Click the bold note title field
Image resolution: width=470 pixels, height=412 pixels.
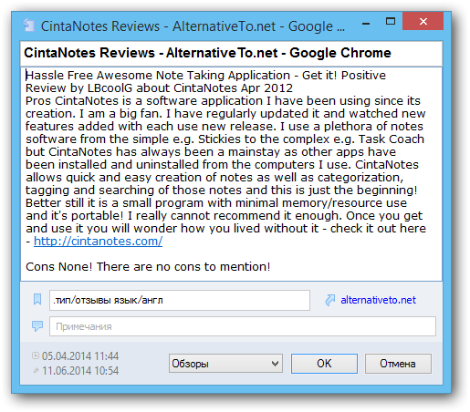(231, 54)
